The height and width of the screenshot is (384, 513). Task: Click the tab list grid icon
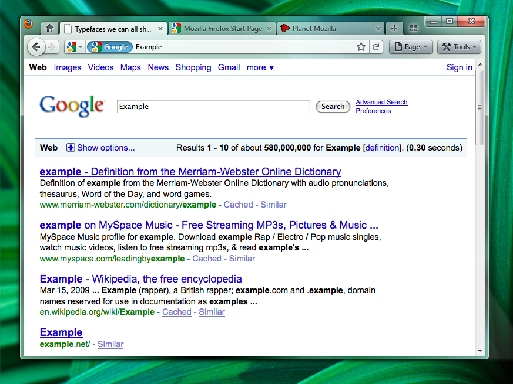[413, 28]
